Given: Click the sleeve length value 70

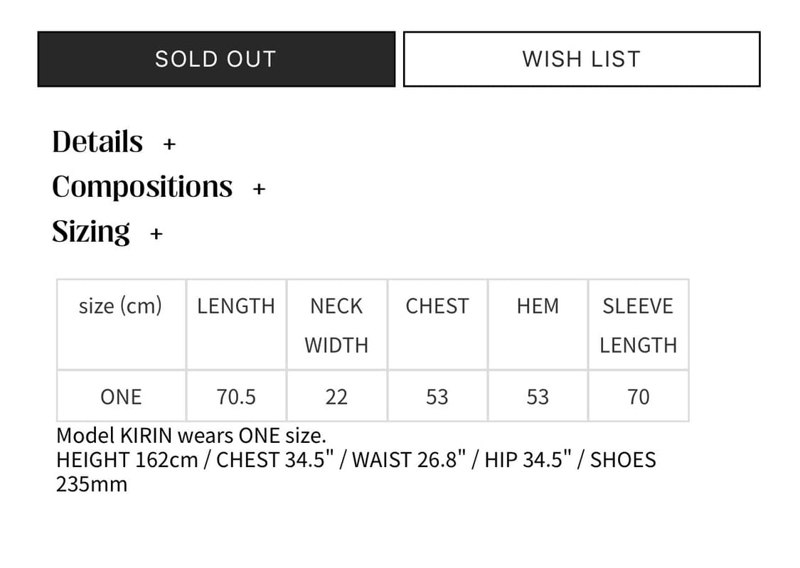Looking at the screenshot, I should 638,397.
